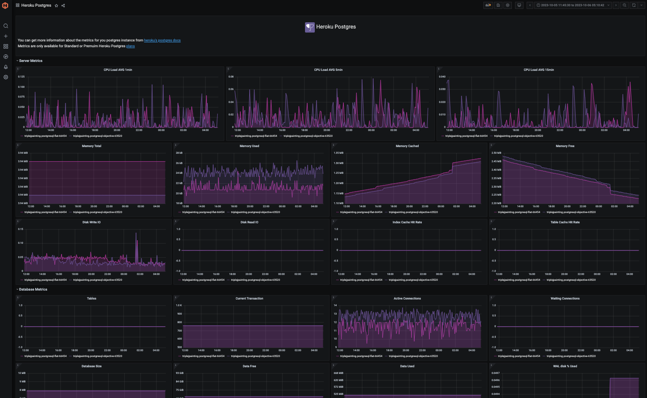Screen dimensions: 647x398
Task: Click the plus icon to create new content
Action: point(6,36)
